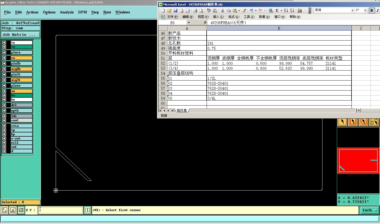380x224 pixels.
Task: Open the Edit menu in Graphic Editor
Action: tap(18, 12)
